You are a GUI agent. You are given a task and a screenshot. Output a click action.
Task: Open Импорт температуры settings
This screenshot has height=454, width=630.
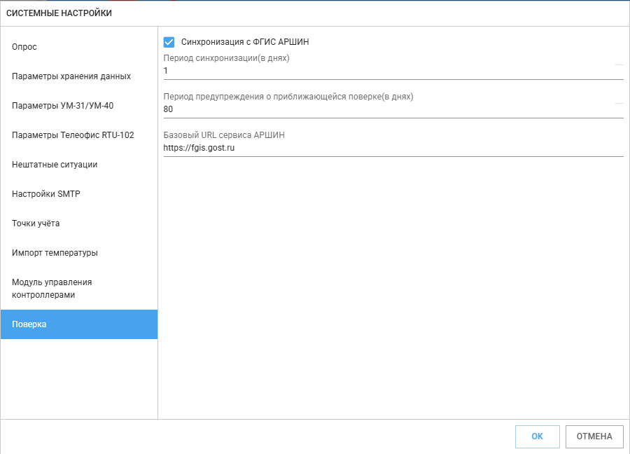click(55, 253)
